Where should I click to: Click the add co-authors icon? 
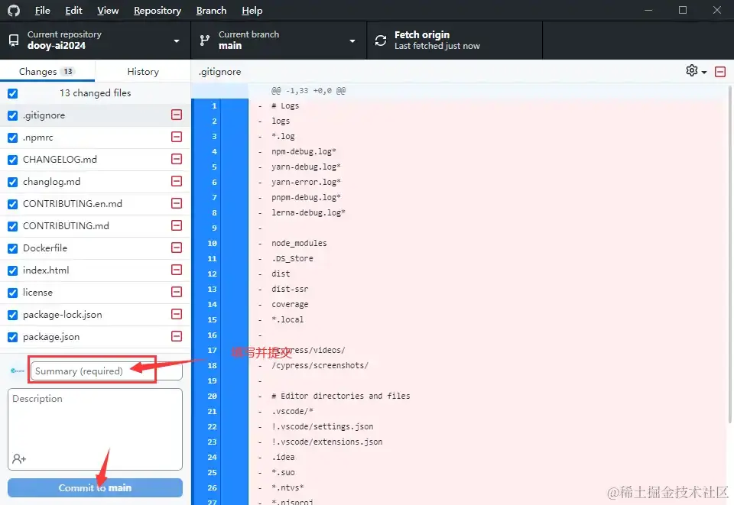pyautogui.click(x=19, y=458)
